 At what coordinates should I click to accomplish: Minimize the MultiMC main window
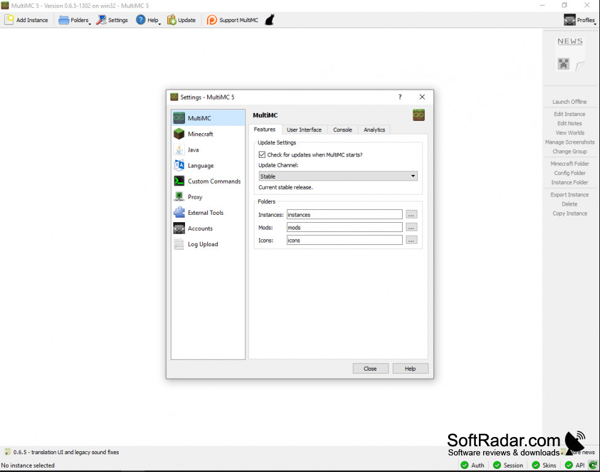(542, 6)
